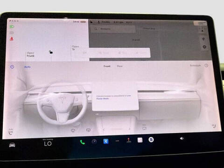Tap the gray indicator below the headlight icon
The height and width of the screenshot is (168, 224).
pyautogui.click(x=12, y=33)
